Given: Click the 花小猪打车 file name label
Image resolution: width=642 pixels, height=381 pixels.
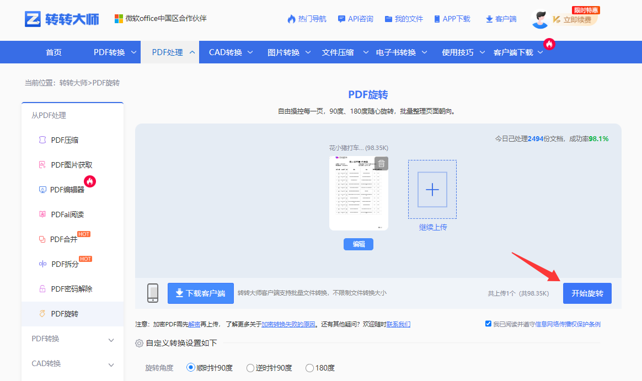Looking at the screenshot, I should pyautogui.click(x=359, y=148).
